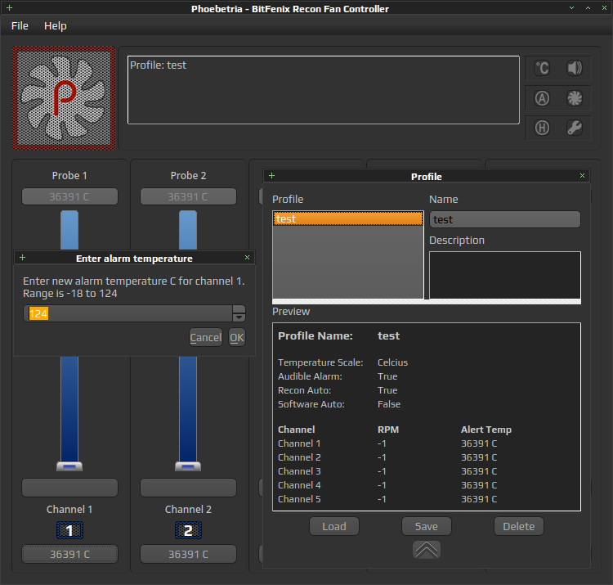Click the alarm dialog plus menu icon
The height and width of the screenshot is (585, 613).
coord(22,258)
